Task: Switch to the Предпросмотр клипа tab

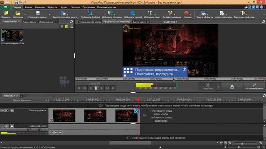Action: coord(90,22)
